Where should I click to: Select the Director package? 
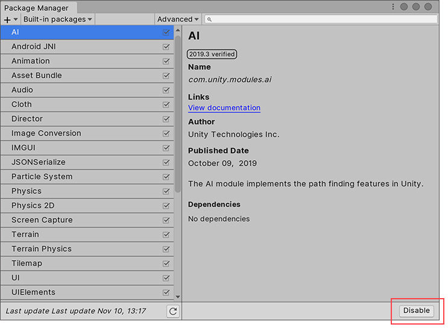87,119
